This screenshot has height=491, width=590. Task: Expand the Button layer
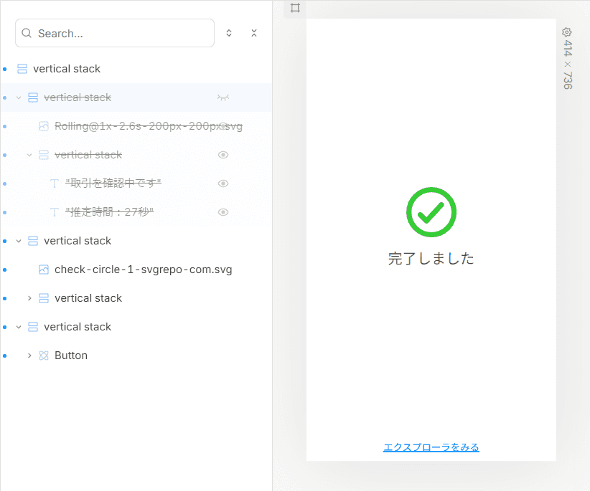click(x=29, y=356)
